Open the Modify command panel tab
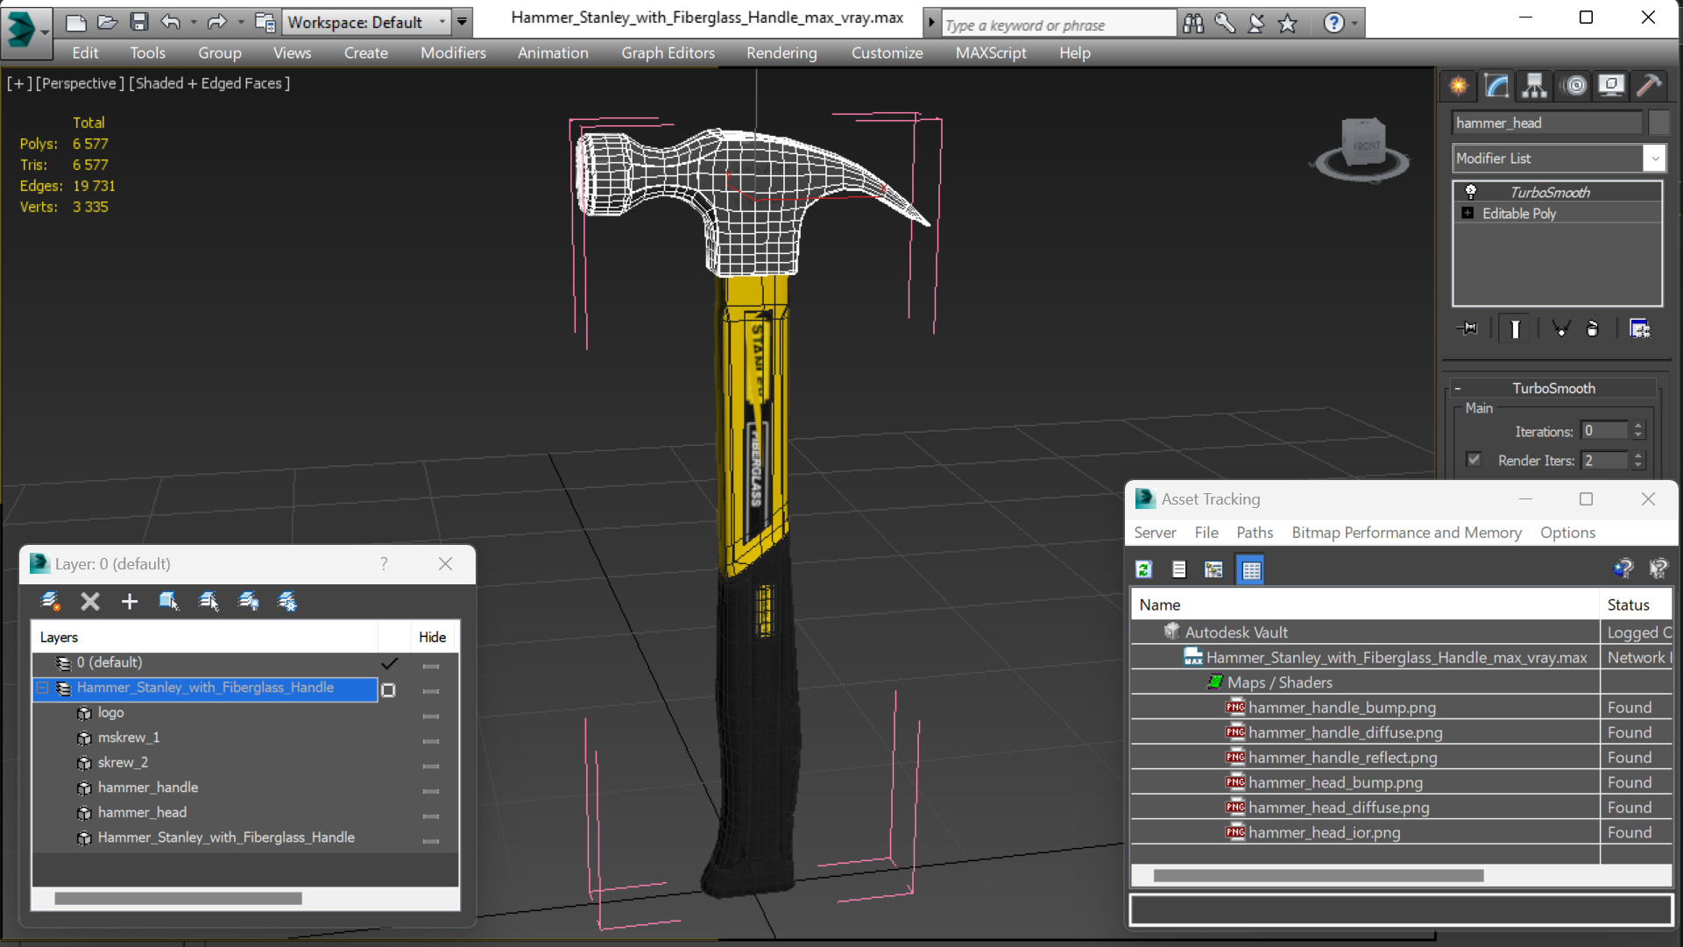 pos(1496,85)
